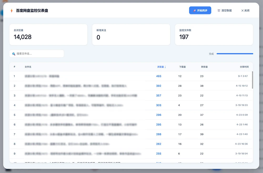The image size is (263, 173).
Task: Click the 转存量 column header
Action: point(204,67)
